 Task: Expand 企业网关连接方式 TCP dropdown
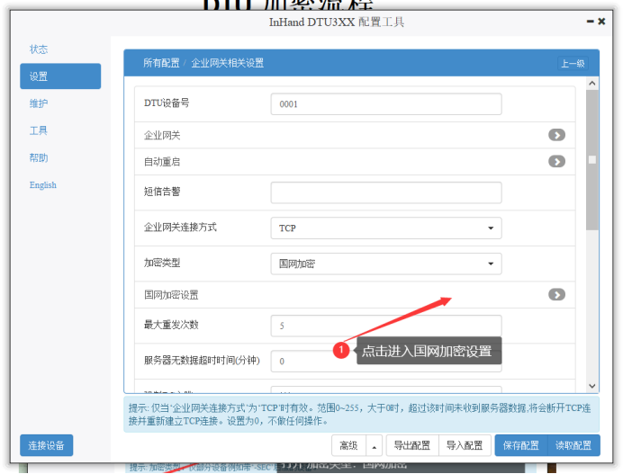click(x=385, y=228)
